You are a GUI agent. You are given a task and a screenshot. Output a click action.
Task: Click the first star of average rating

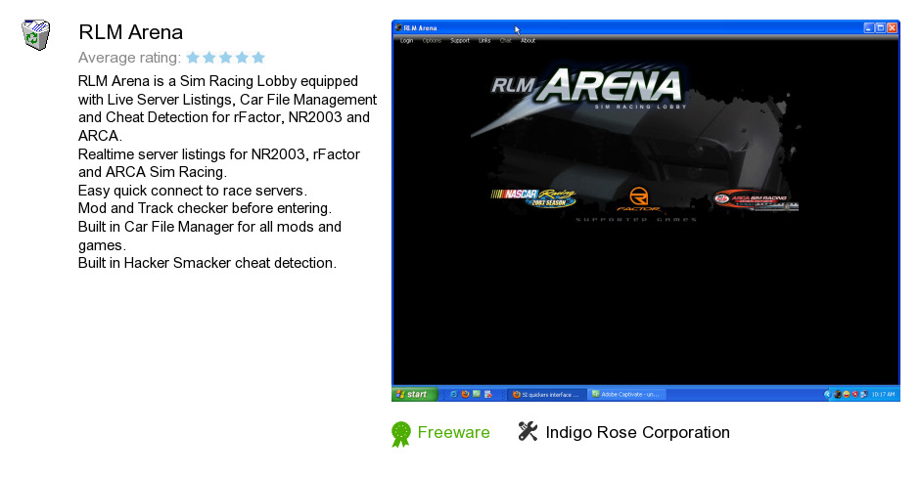[193, 58]
